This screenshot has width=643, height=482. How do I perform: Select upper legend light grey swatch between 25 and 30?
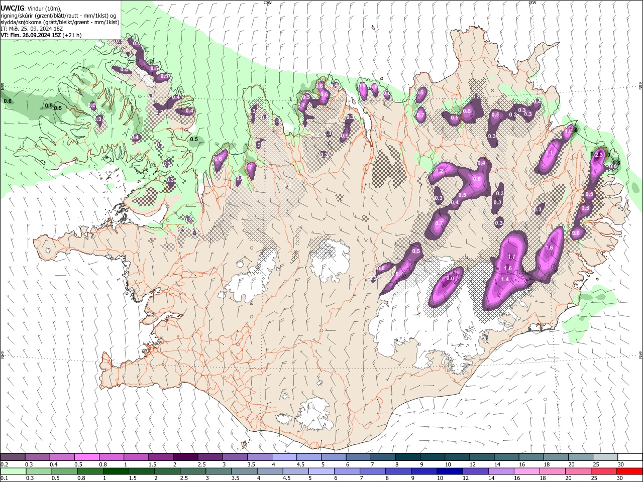tap(604, 457)
